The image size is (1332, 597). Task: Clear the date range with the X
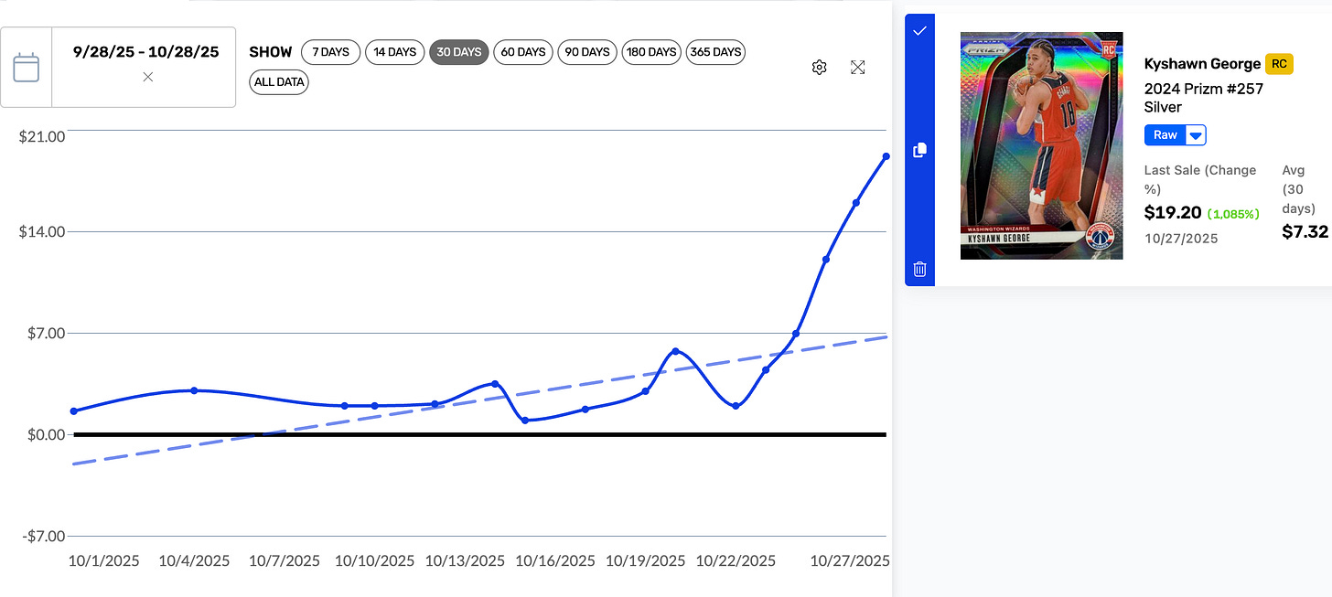(148, 77)
